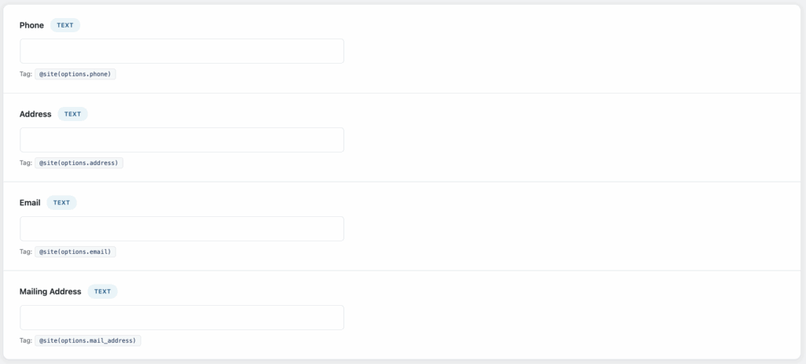Select the @site(options.email) tag code
This screenshot has width=806, height=364.
point(76,252)
